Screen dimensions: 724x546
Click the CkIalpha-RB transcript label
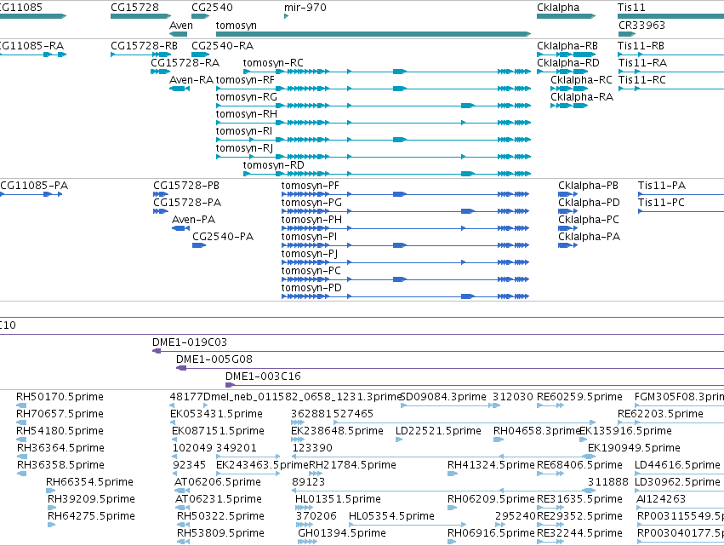567,46
